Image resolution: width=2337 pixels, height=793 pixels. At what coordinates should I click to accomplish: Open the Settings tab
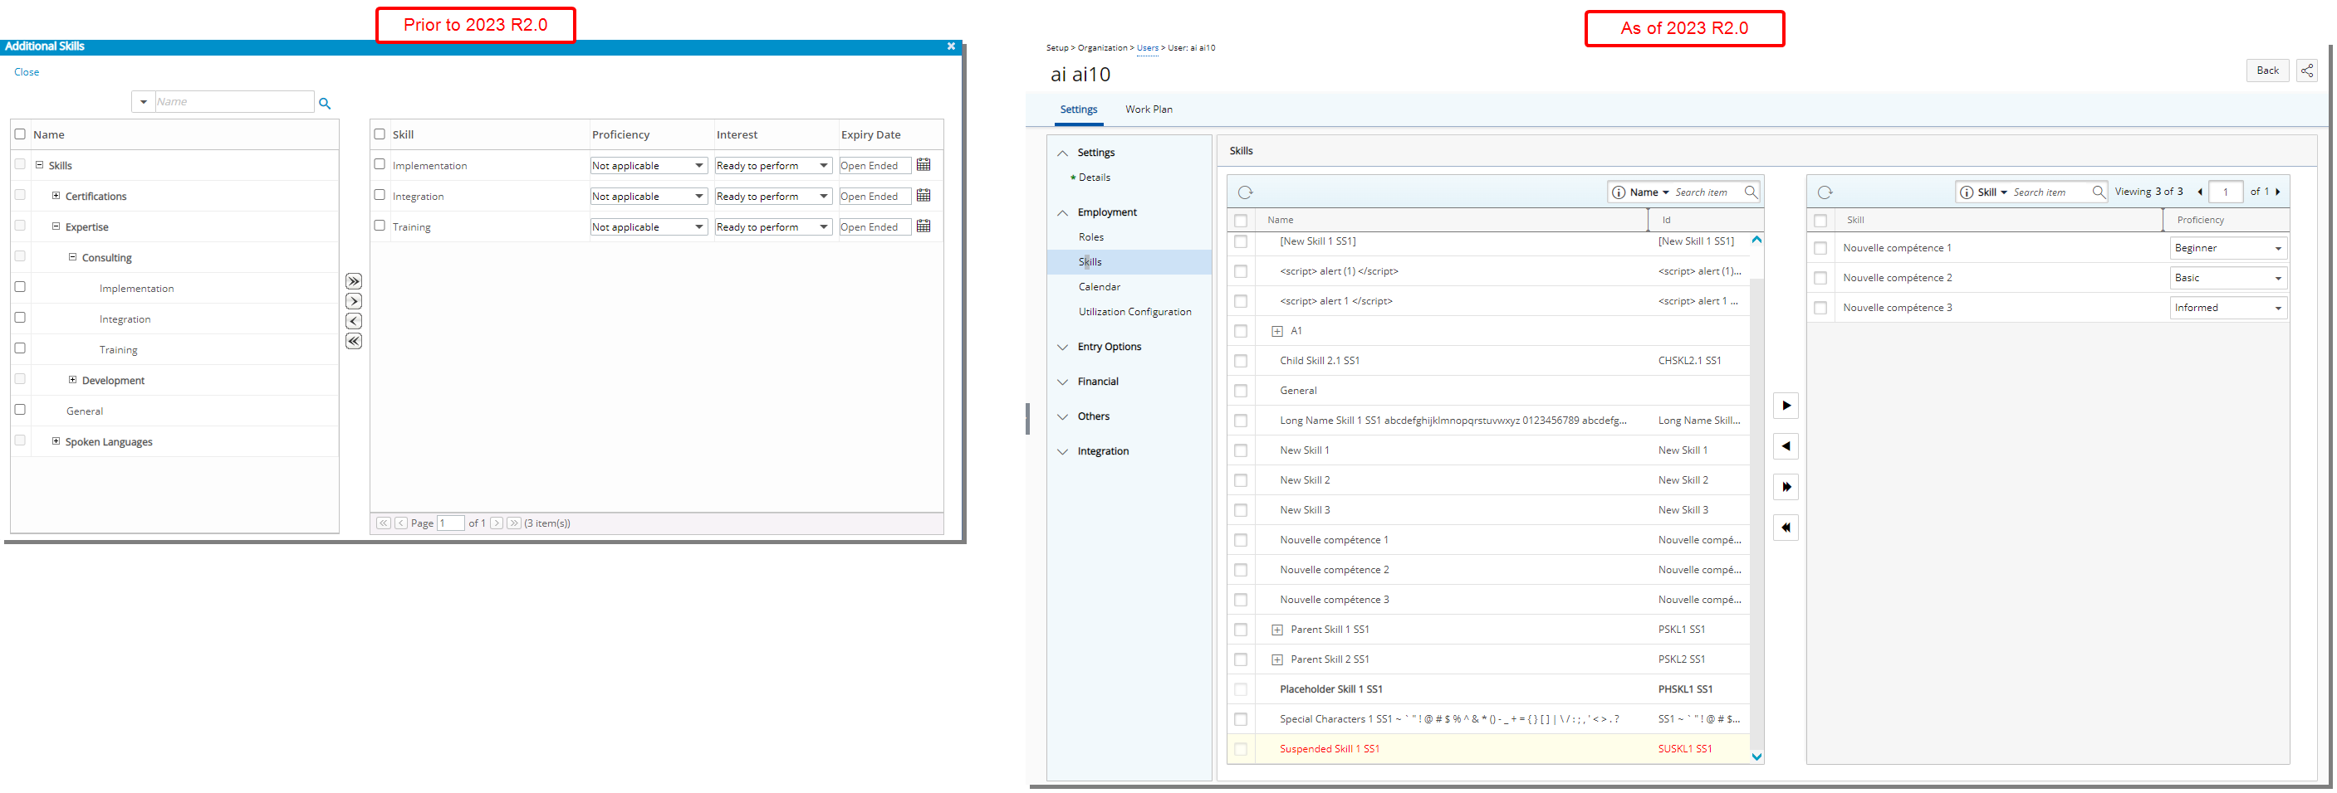(x=1079, y=109)
